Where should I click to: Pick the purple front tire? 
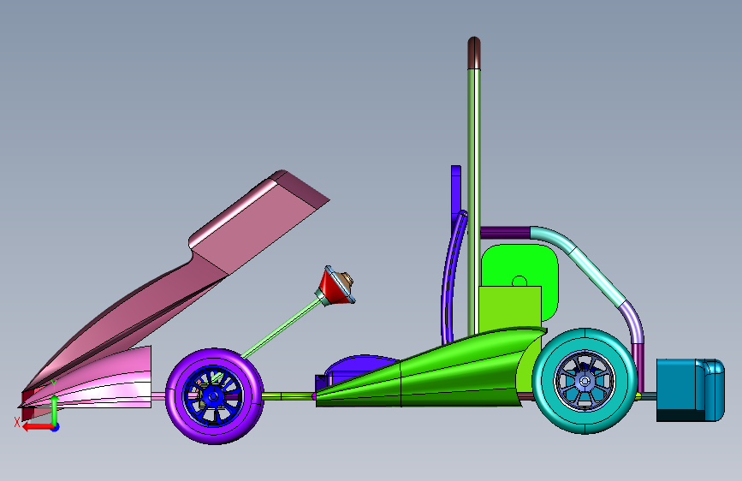pos(214,396)
